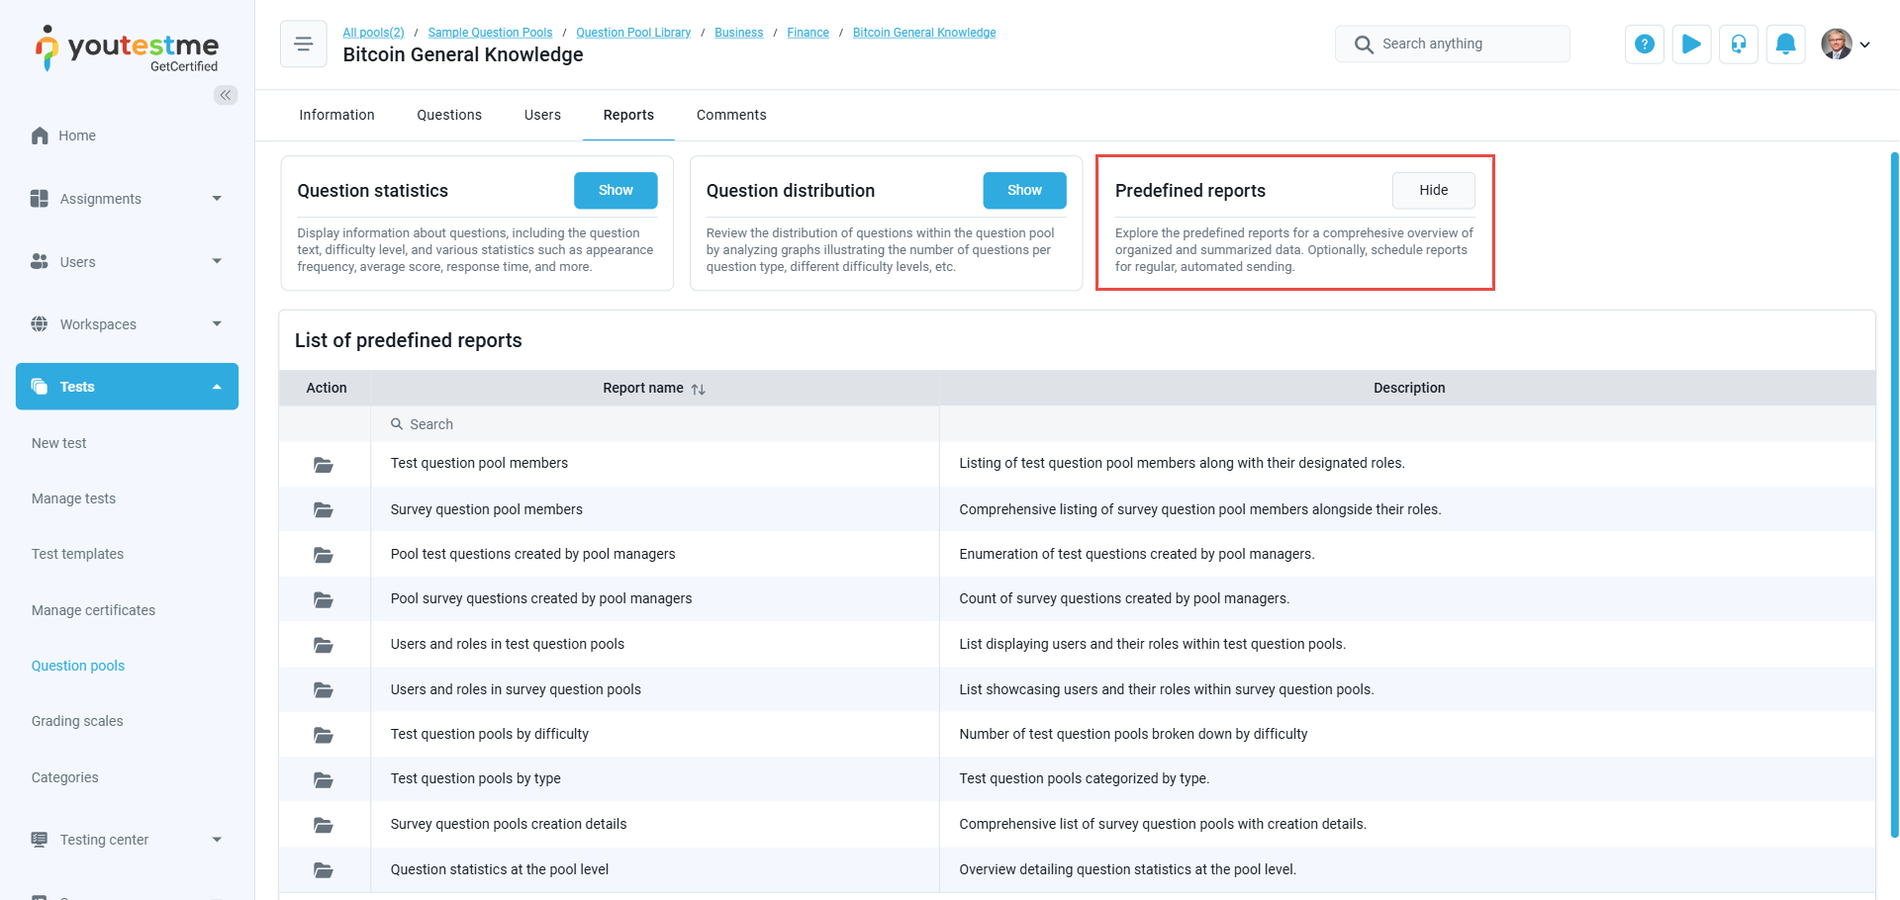Screen dimensions: 1900x900
Task: Collapse the sidebar with double chevron icon
Action: (x=226, y=95)
